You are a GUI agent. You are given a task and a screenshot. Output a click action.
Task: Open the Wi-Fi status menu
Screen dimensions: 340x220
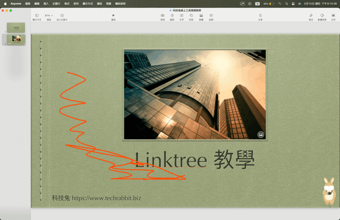280,4
